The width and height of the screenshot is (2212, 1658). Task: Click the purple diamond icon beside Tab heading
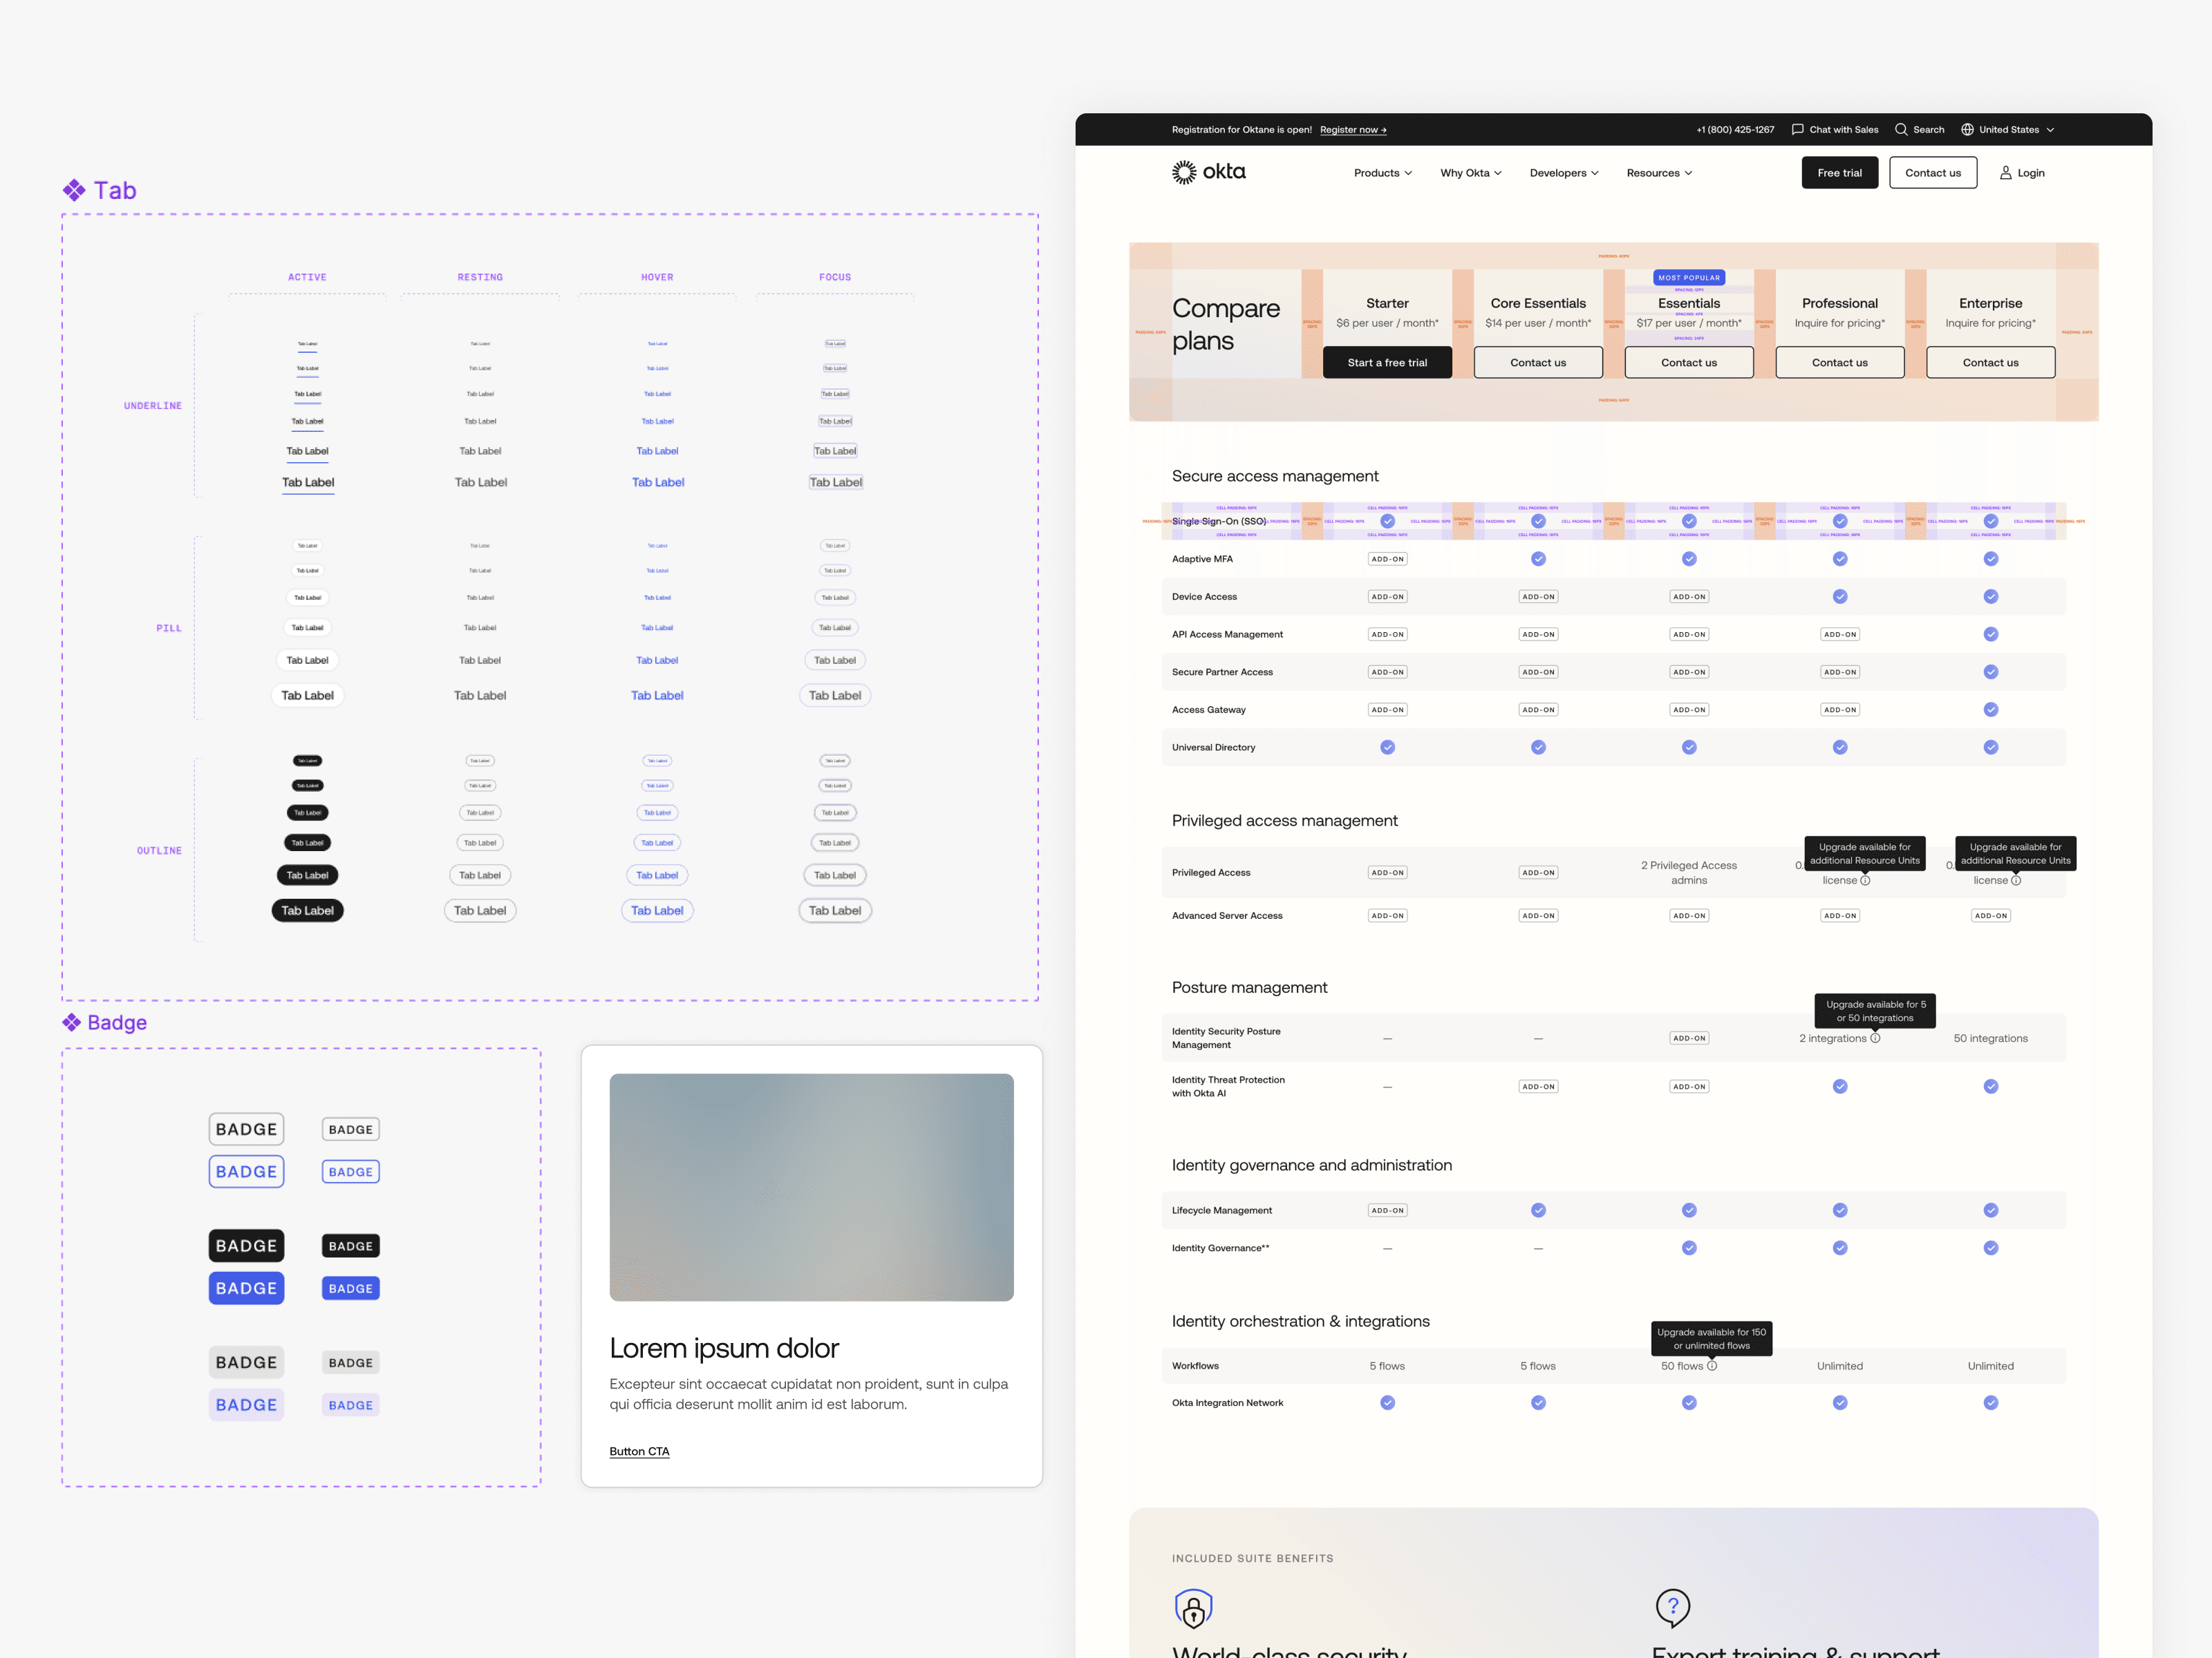(74, 190)
